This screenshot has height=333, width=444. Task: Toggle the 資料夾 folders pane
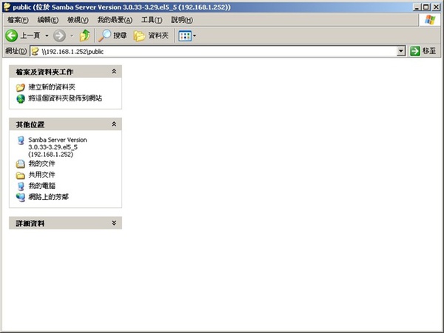coord(151,36)
